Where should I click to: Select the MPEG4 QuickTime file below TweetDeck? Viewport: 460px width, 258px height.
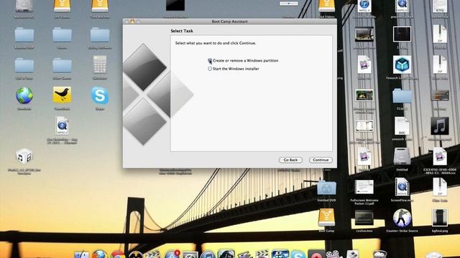(62, 126)
